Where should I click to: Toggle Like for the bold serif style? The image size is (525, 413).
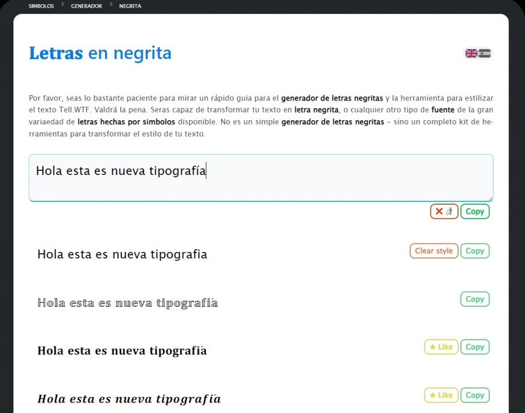pyautogui.click(x=441, y=346)
